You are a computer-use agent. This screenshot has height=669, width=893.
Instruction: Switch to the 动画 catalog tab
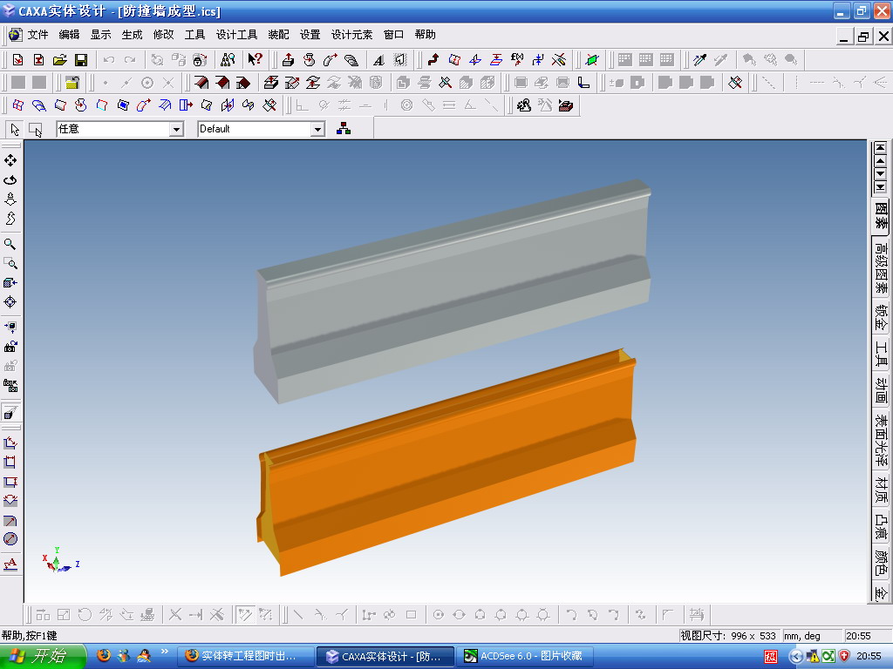(x=881, y=389)
